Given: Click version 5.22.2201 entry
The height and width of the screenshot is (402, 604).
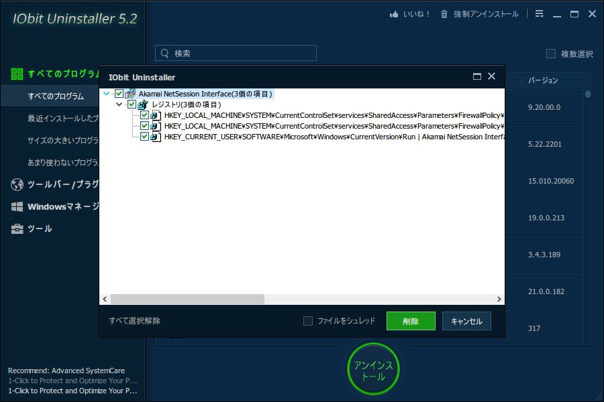Looking at the screenshot, I should click(x=545, y=144).
